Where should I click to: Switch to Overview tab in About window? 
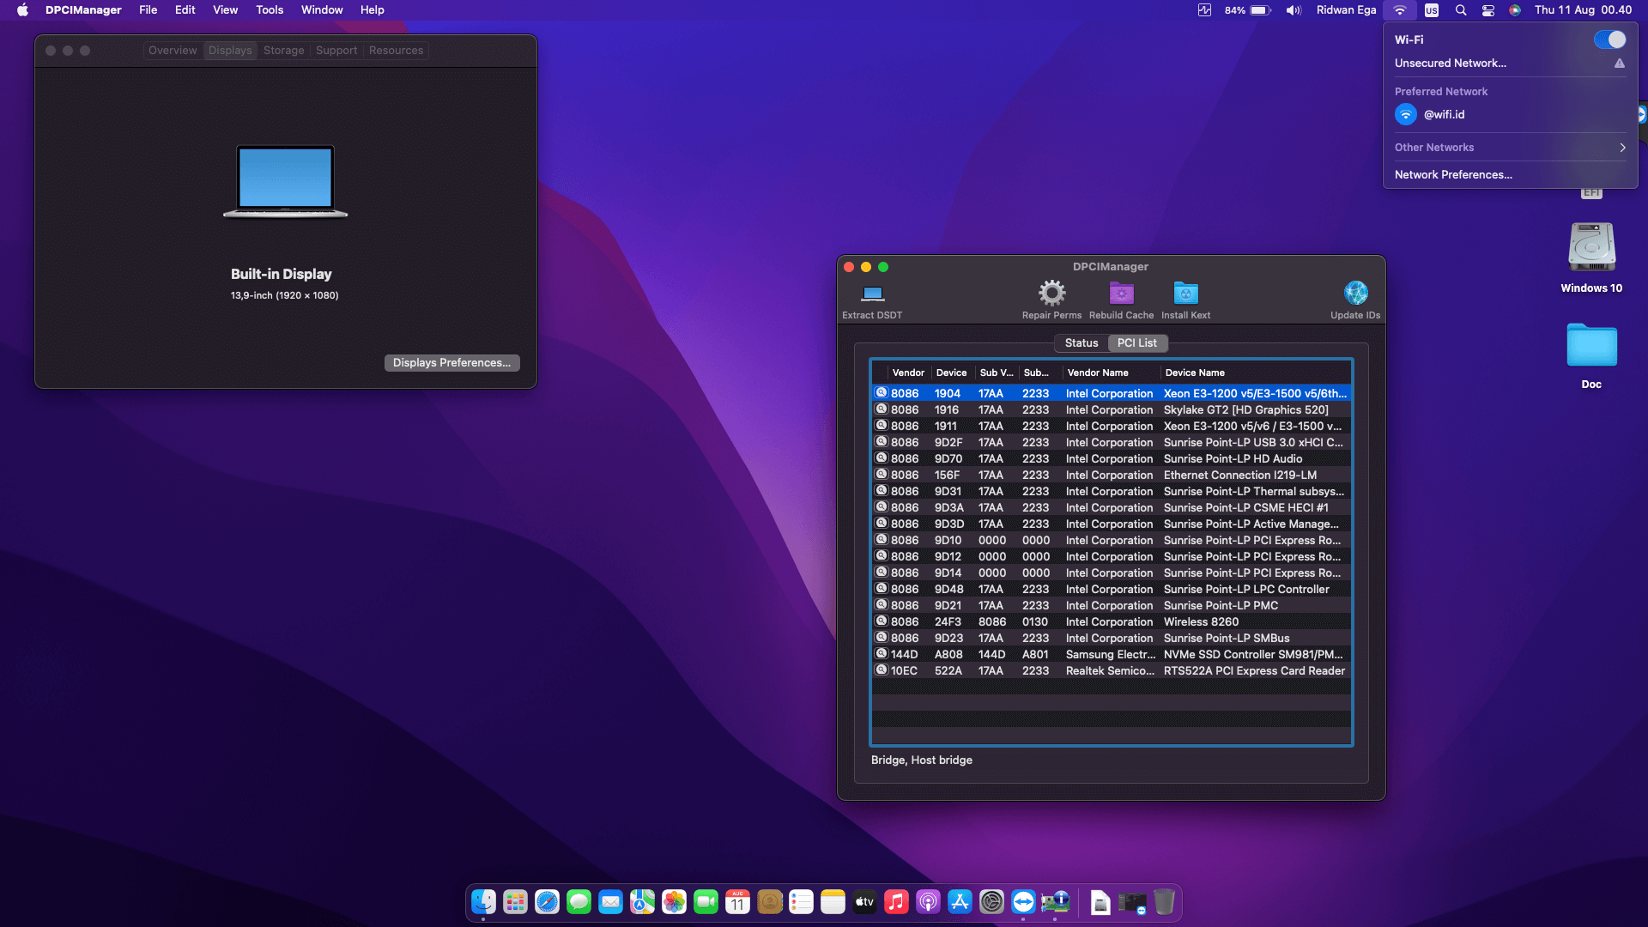(x=173, y=51)
